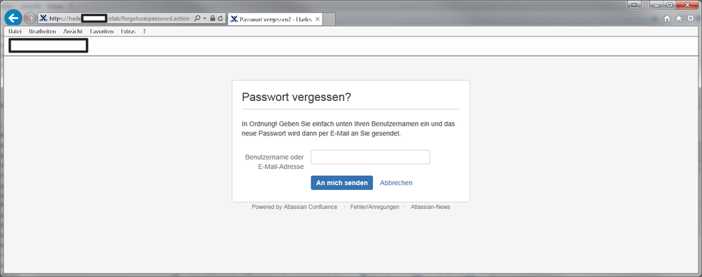
Task: Open the Atlassian-News footer link
Action: click(x=430, y=208)
